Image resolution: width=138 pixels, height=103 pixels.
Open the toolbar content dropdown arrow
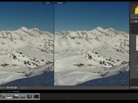pyautogui.click(x=128, y=88)
